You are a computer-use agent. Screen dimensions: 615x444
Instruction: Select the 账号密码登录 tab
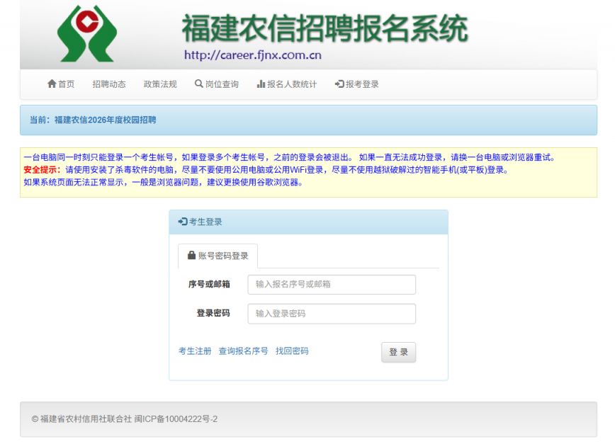(x=218, y=256)
